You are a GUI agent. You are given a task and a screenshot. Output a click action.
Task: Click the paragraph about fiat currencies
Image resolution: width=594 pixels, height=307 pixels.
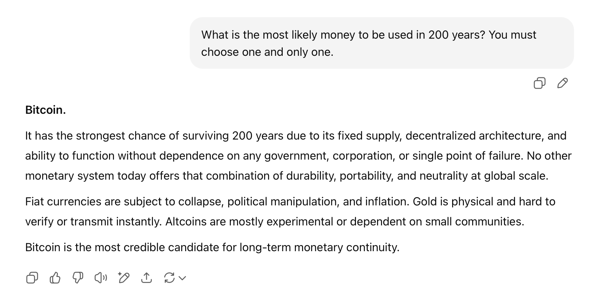click(289, 211)
